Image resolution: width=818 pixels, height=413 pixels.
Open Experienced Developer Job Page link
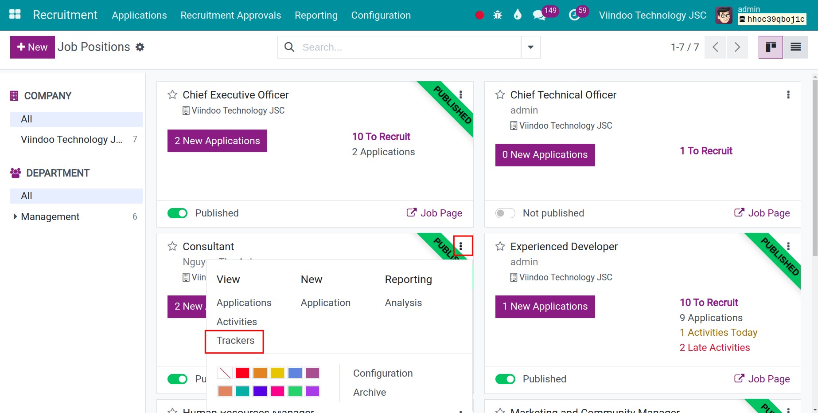coord(762,379)
